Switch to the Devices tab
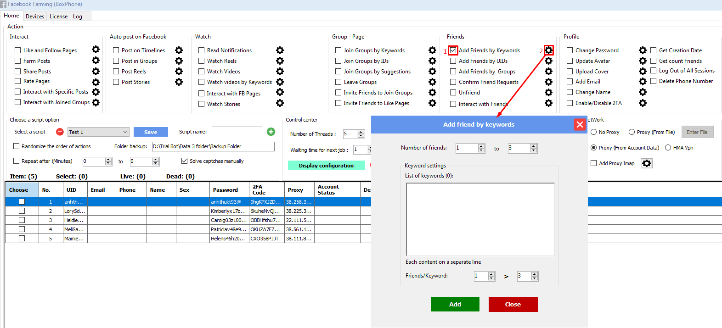 coord(35,17)
